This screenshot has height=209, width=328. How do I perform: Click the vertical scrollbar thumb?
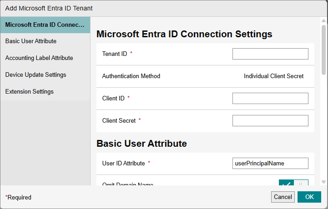(x=323, y=50)
